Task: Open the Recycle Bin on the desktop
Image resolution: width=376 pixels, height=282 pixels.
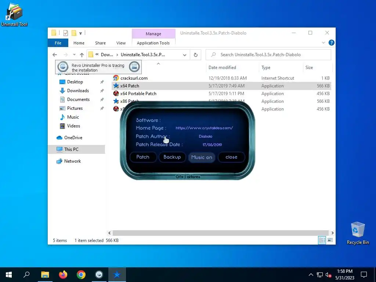Action: pyautogui.click(x=358, y=233)
